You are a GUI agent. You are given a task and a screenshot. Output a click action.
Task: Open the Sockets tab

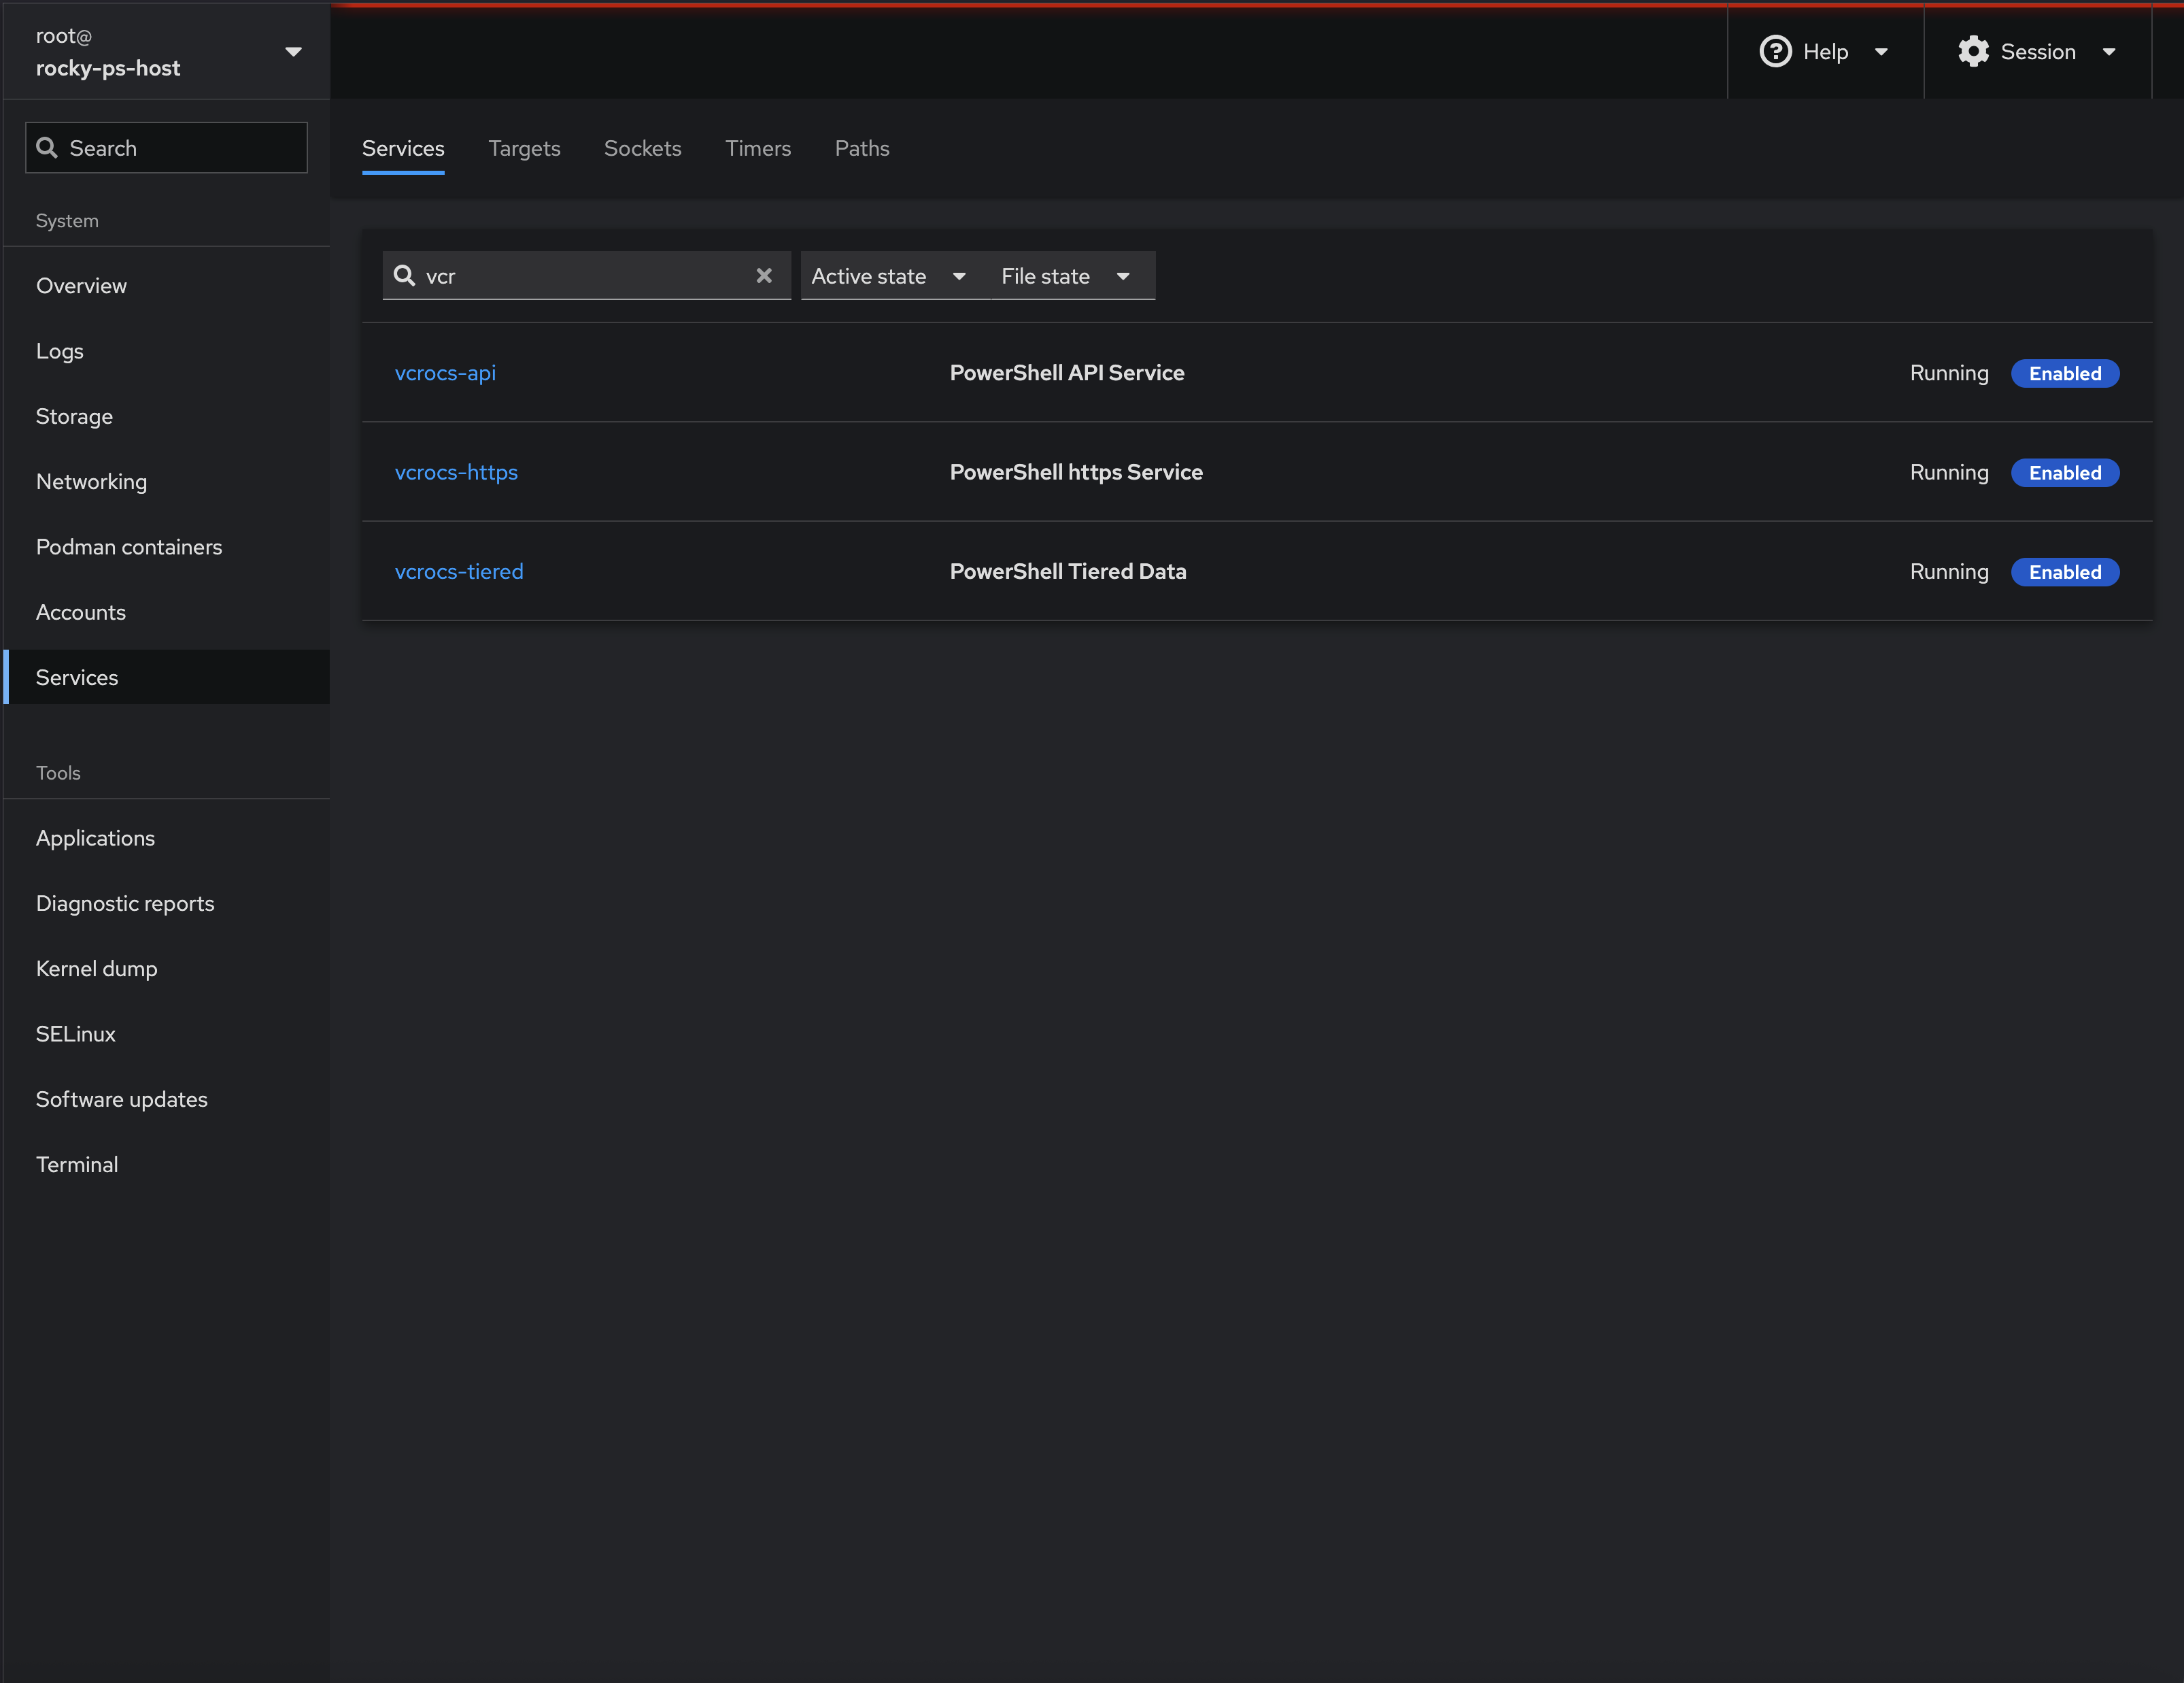[x=642, y=148]
